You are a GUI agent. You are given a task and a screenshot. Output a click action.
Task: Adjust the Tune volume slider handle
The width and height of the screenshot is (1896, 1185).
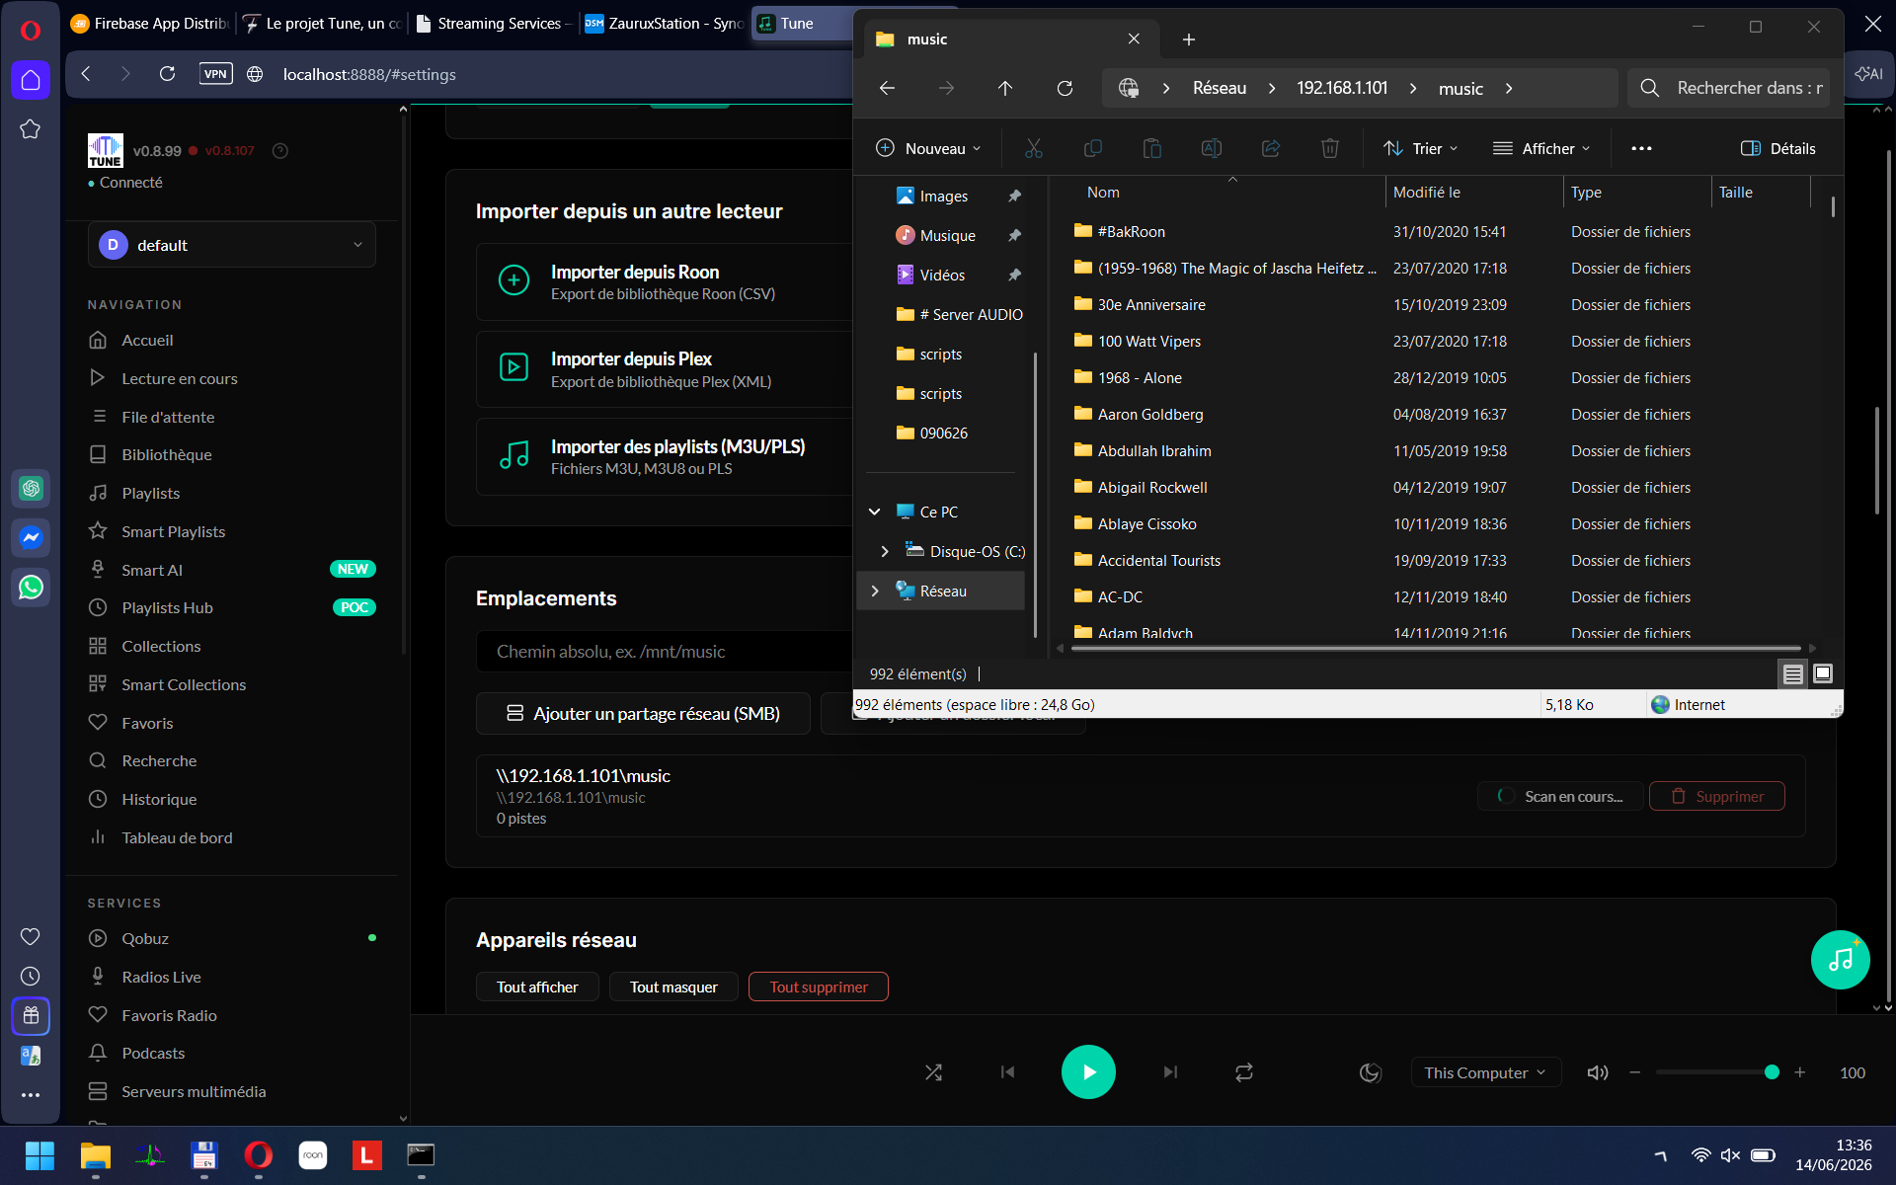coord(1772,1072)
